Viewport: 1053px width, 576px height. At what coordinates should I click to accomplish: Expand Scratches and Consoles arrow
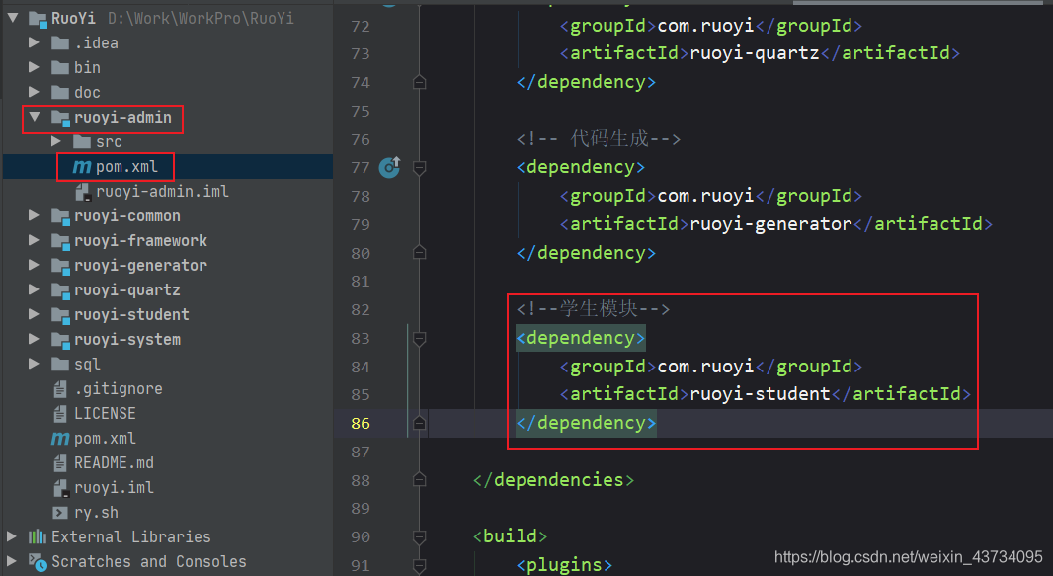coord(12,561)
